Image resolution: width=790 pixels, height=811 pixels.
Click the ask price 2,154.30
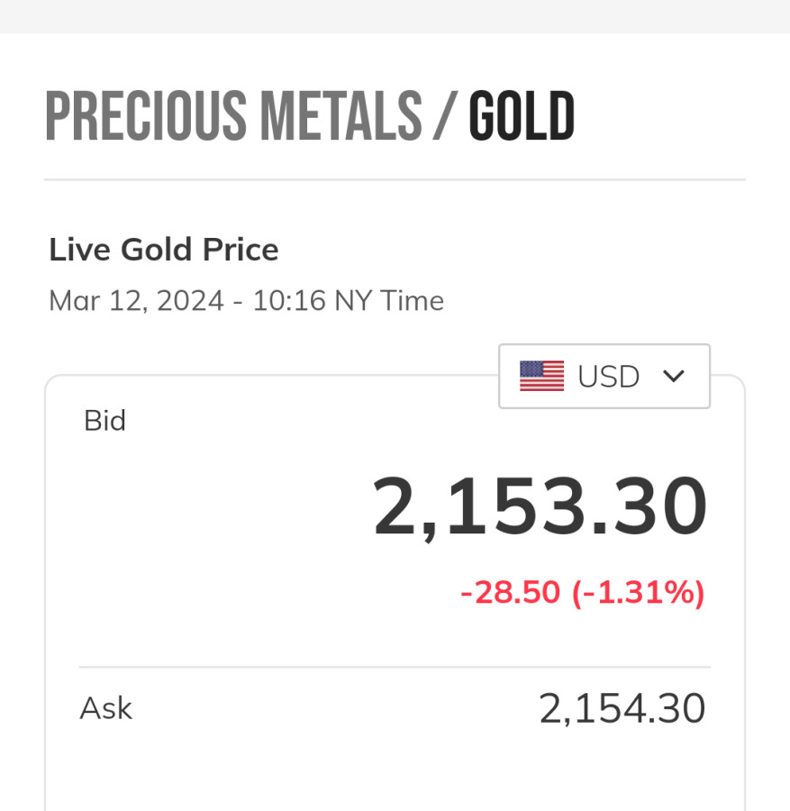click(622, 708)
